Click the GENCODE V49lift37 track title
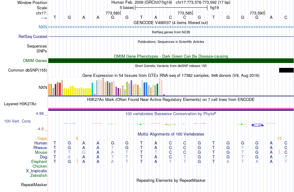The width and height of the screenshot is (294, 192). (171, 23)
